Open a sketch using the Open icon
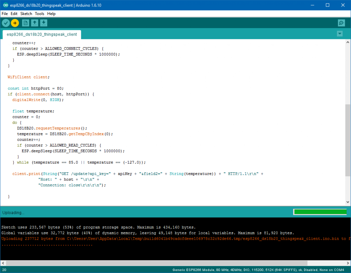This screenshot has width=351, height=273. 34,23
